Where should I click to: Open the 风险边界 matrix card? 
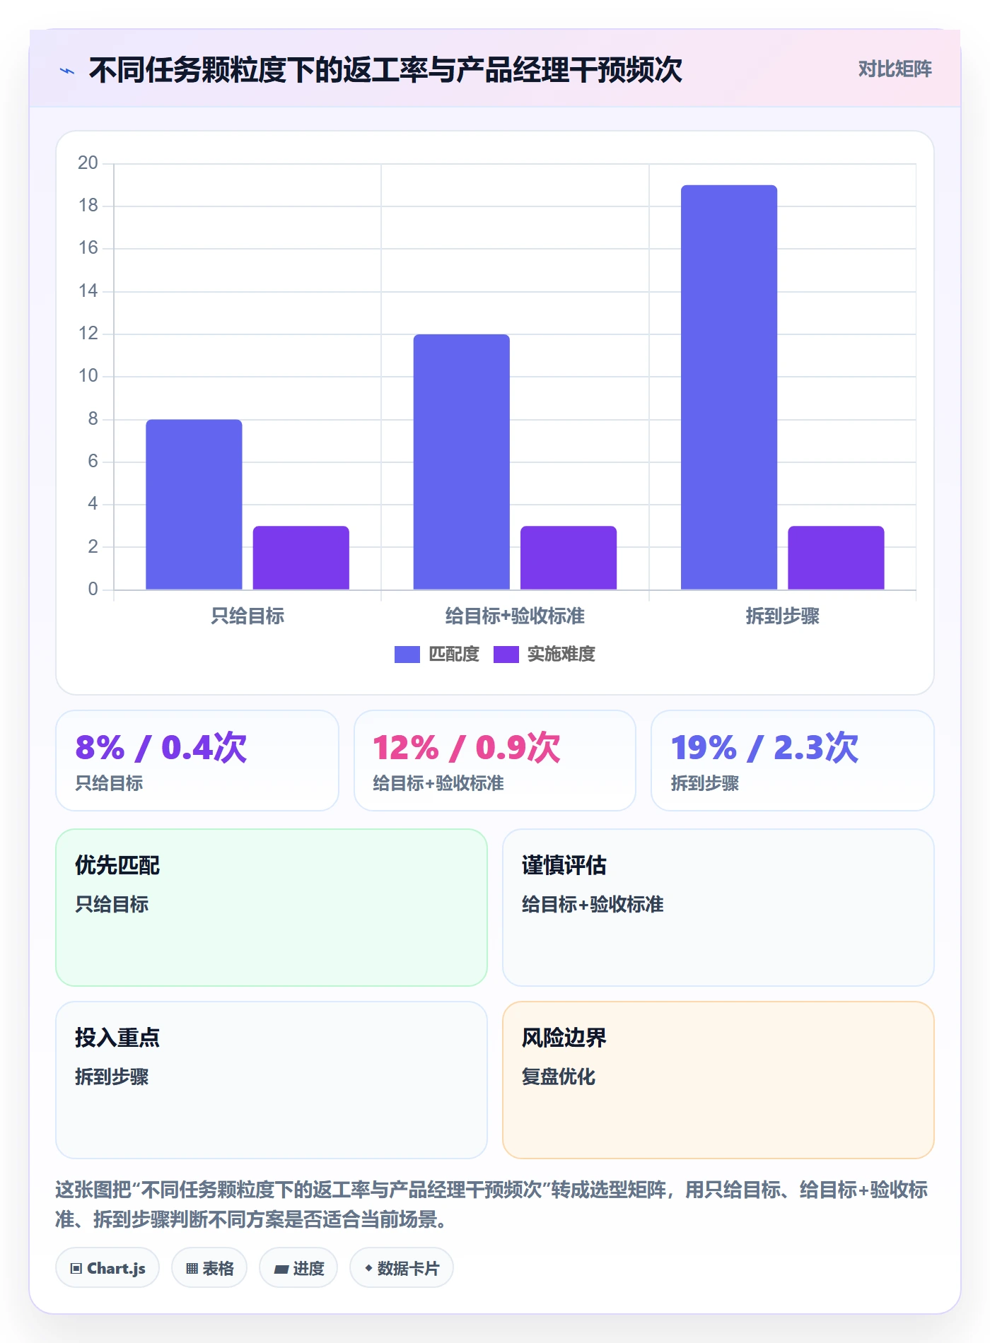click(x=718, y=1080)
